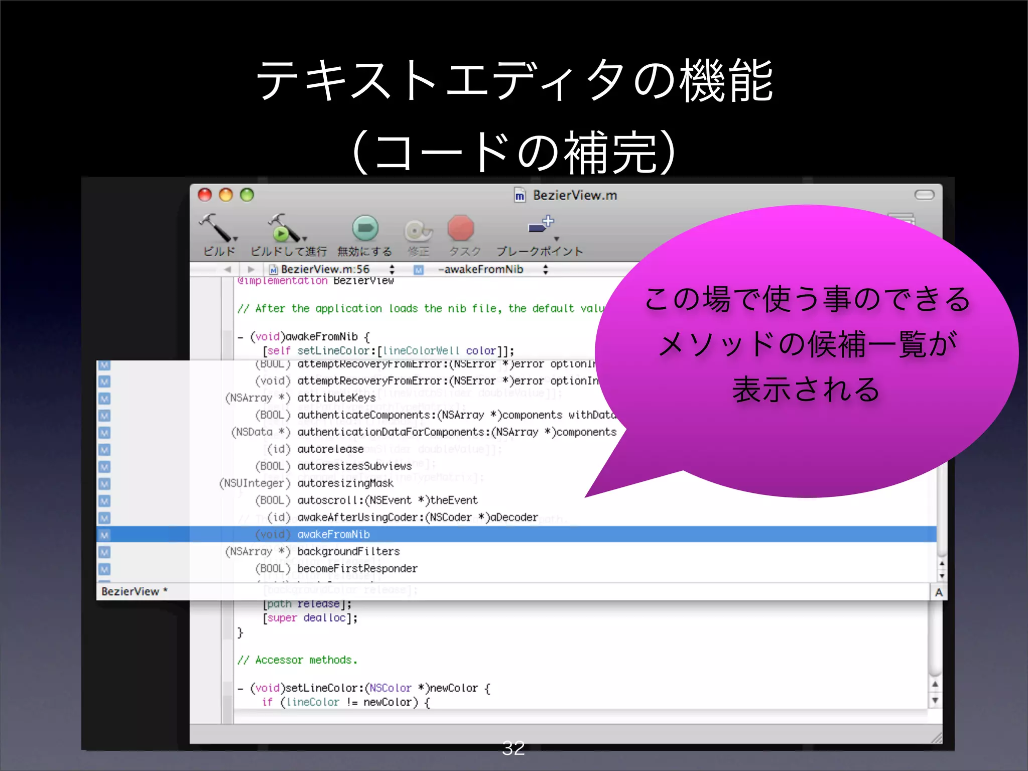Click the ビルド hammer icon

pyautogui.click(x=215, y=227)
